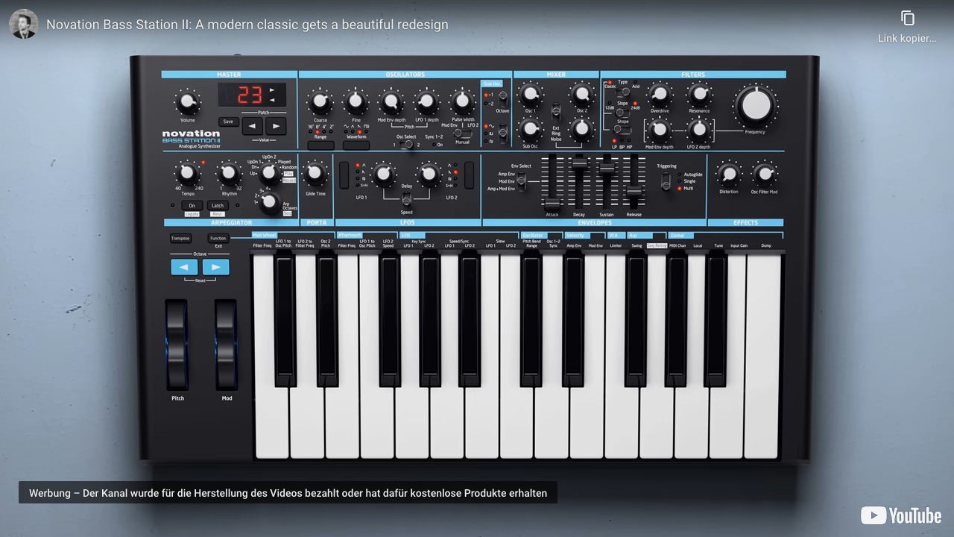Flip the Osc Select 1/2 switch
Viewport: 954px width, 537px height.
pos(406,144)
